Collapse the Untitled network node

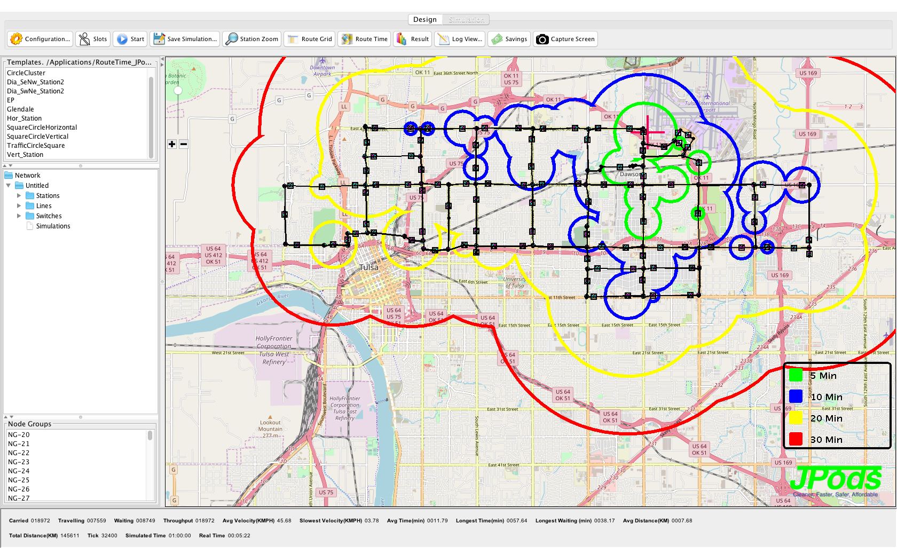click(x=9, y=186)
